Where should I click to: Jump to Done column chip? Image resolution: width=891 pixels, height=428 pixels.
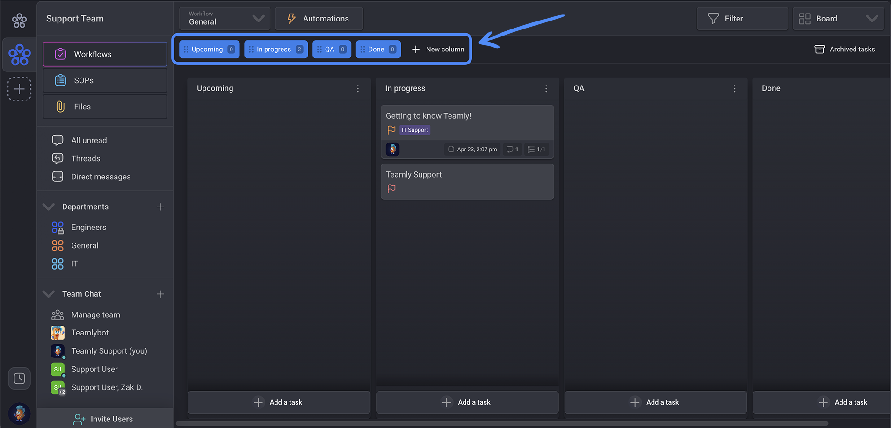[378, 49]
